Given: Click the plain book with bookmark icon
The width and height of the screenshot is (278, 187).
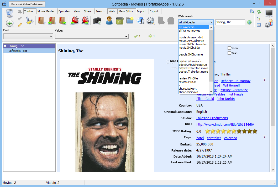Looking at the screenshot, I should click(x=41, y=21).
